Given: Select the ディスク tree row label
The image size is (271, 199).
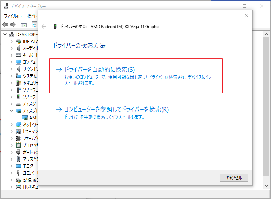Looking at the screenshot, I should coord(29,104).
